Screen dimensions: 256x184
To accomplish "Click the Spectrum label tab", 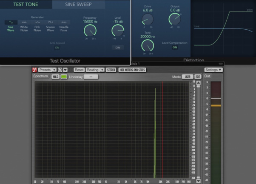I will click(41, 76).
